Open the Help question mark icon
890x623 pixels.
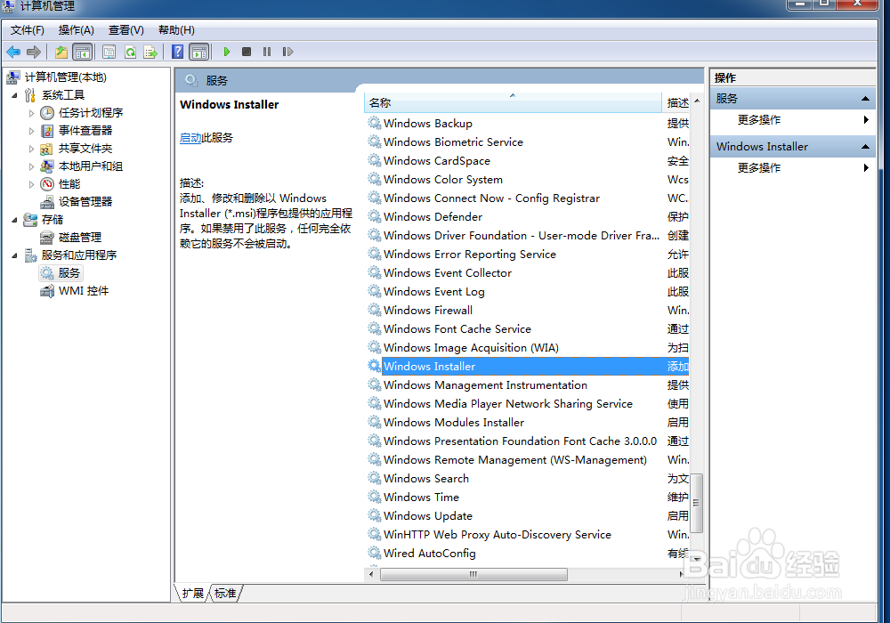pos(178,53)
